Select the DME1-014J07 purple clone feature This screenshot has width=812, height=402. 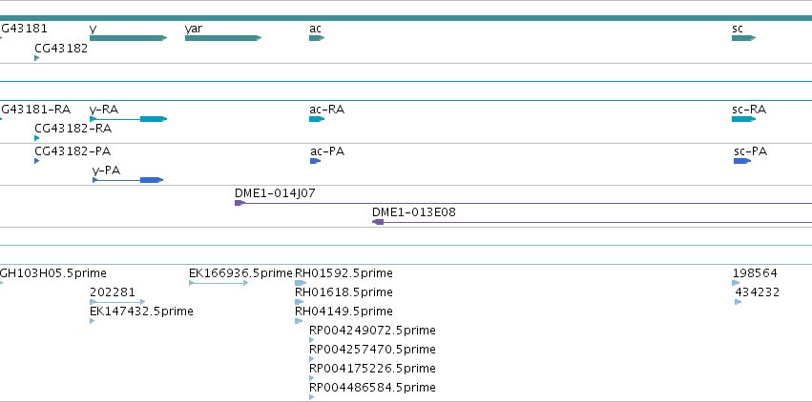[523, 203]
